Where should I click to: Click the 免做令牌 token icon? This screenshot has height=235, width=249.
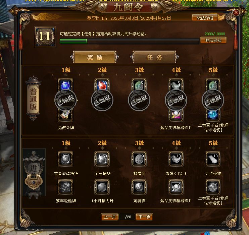(65, 116)
